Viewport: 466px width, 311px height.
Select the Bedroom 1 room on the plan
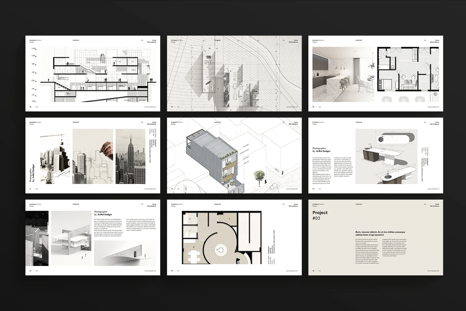pos(388,78)
